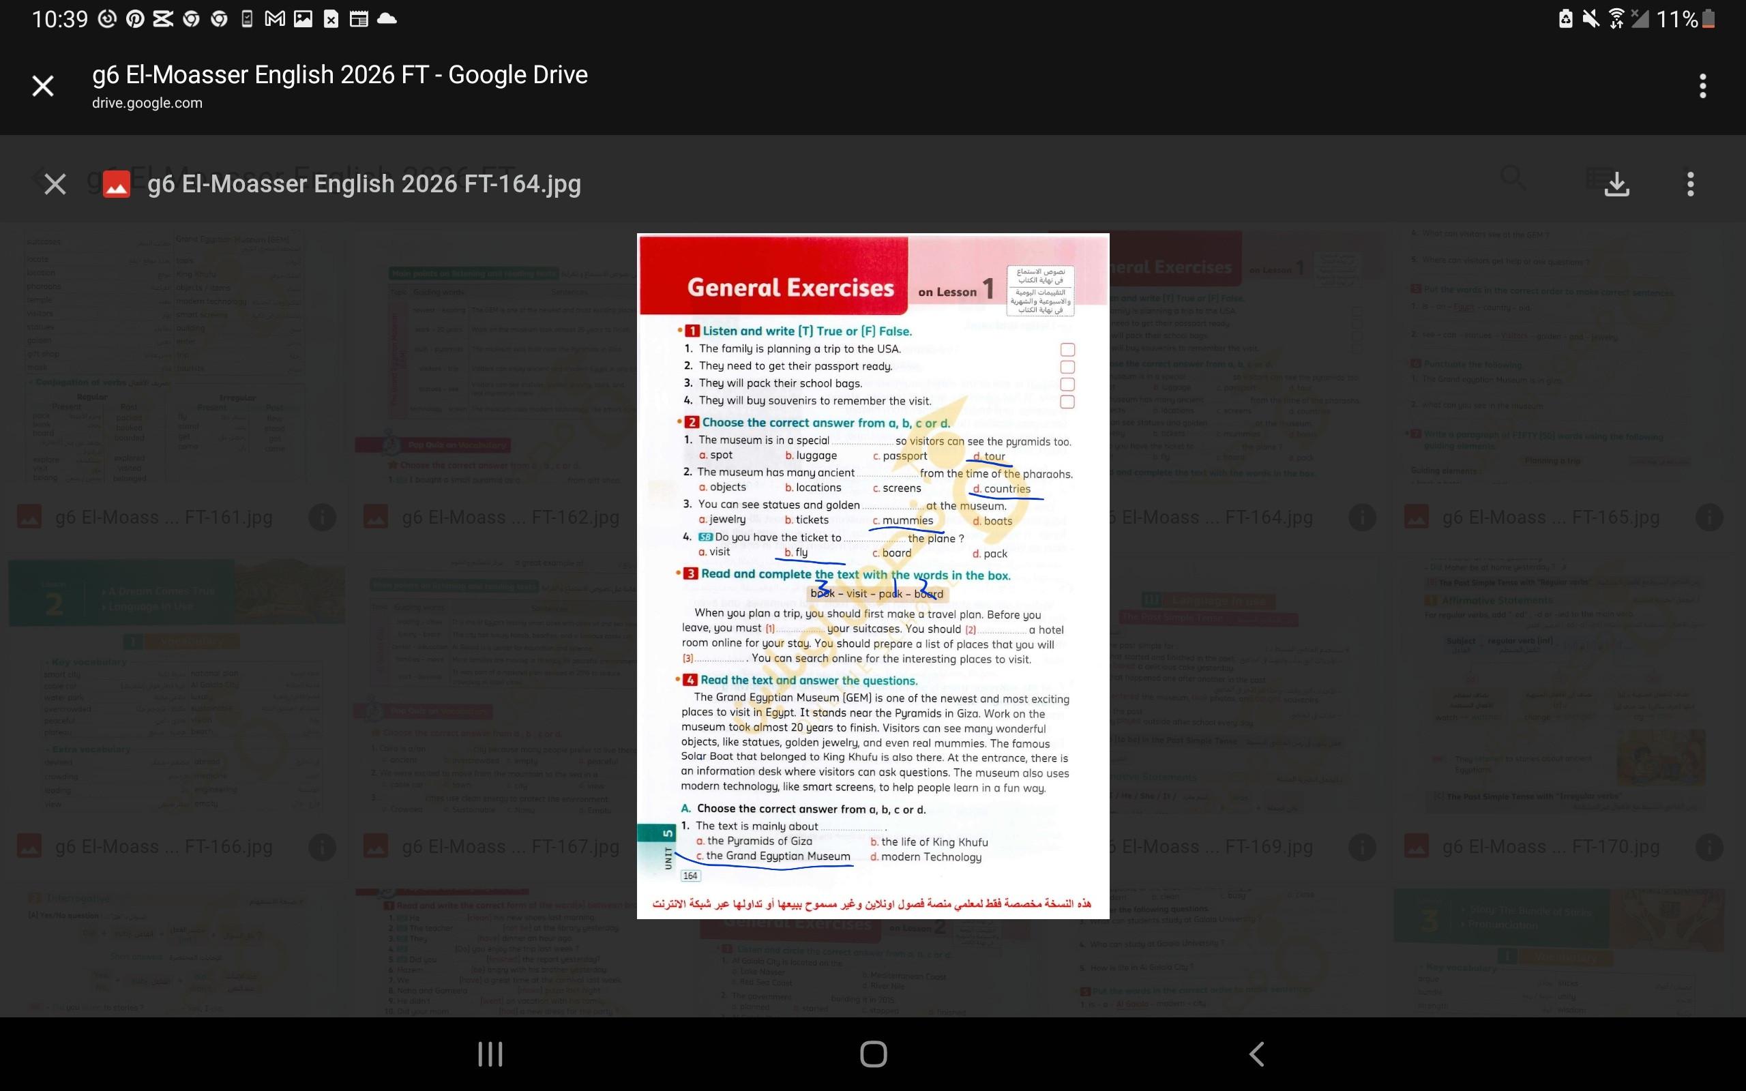Open the preview three-dot options menu
The width and height of the screenshot is (1746, 1091).
pyautogui.click(x=1689, y=184)
